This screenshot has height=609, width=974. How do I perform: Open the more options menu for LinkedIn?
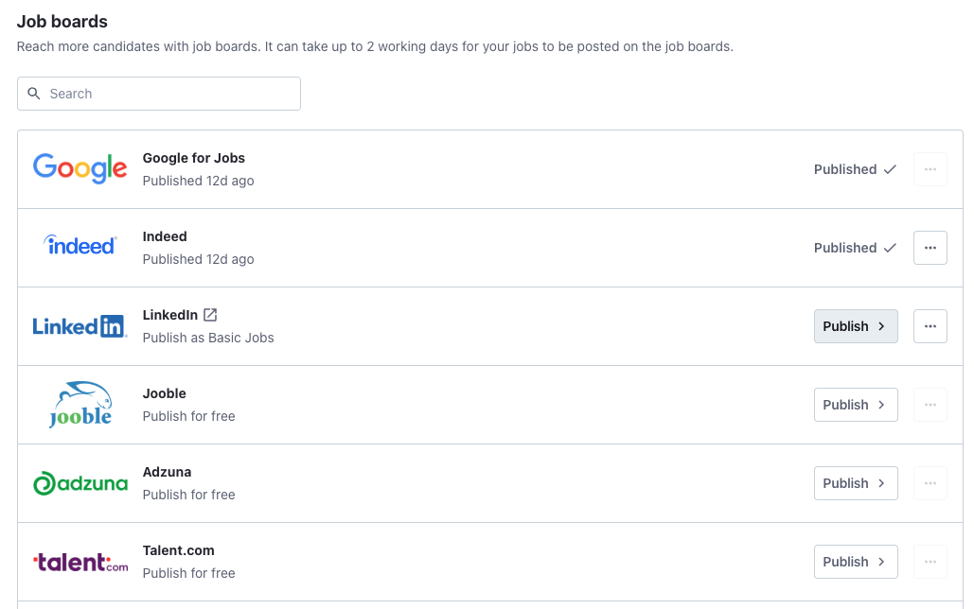930,325
